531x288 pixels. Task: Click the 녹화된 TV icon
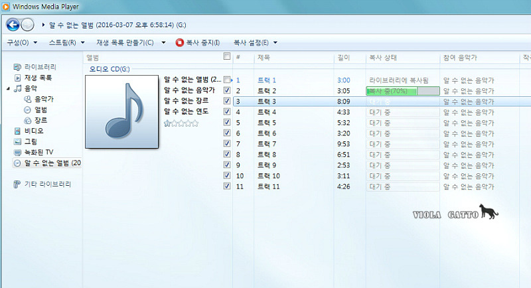click(17, 152)
